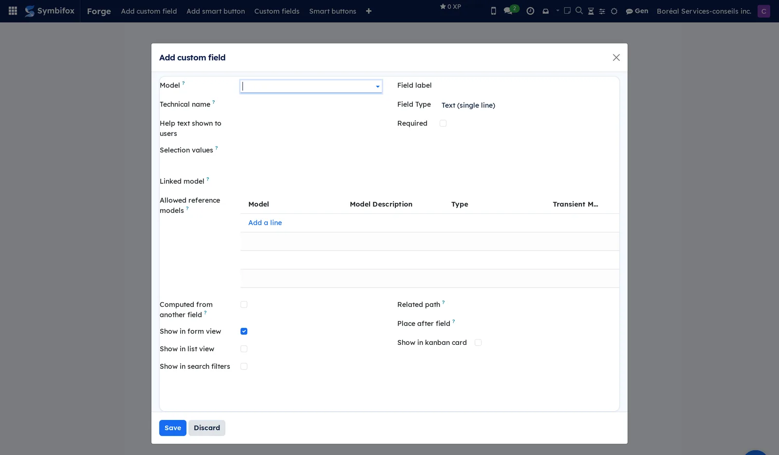Click the Technical name input area
The height and width of the screenshot is (455, 779).
tap(312, 105)
